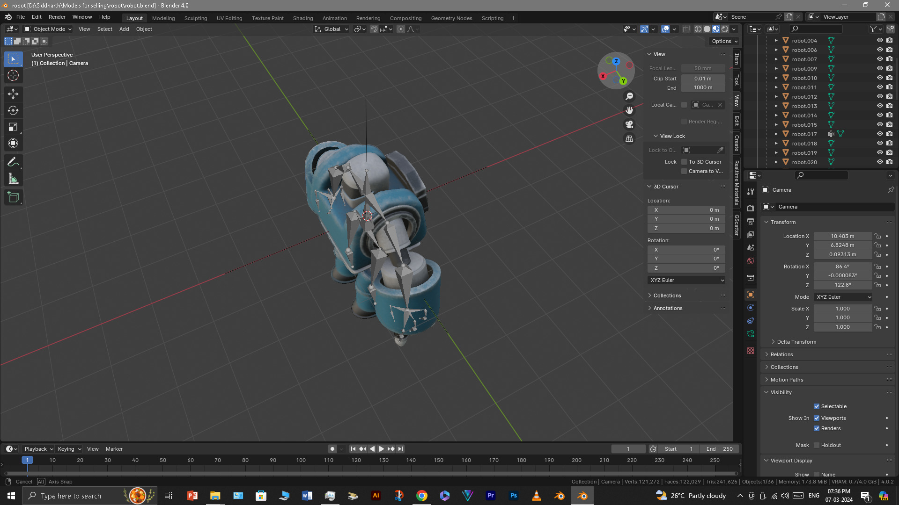This screenshot has width=899, height=505.
Task: Select the Add Cube tool
Action: pos(13,197)
